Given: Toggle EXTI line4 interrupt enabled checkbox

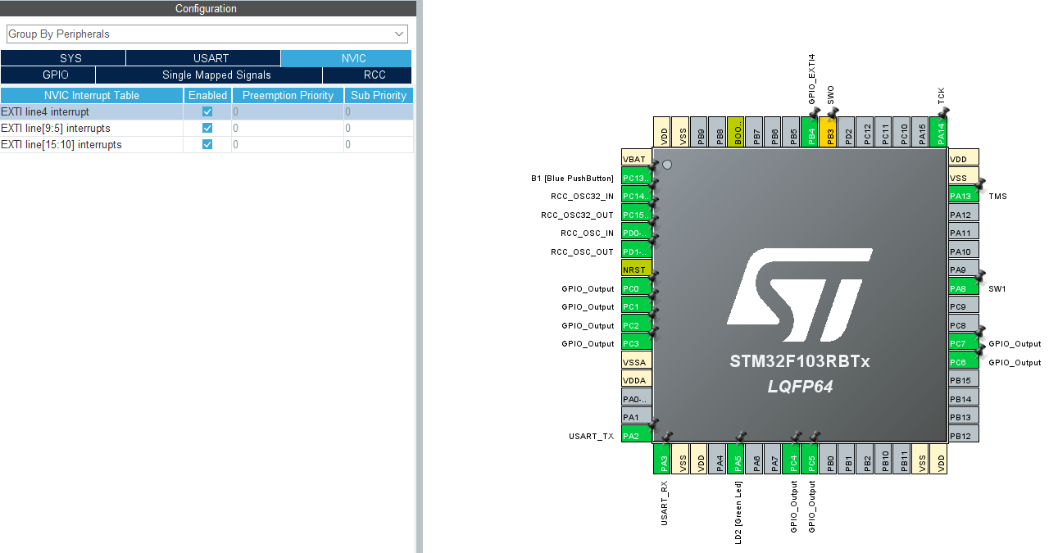Looking at the screenshot, I should (207, 111).
